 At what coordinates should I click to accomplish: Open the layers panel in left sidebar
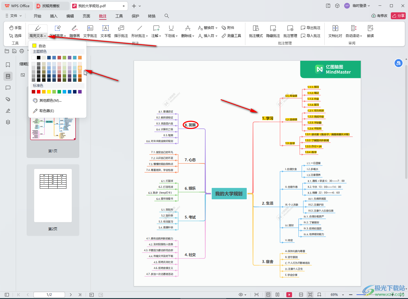8,122
